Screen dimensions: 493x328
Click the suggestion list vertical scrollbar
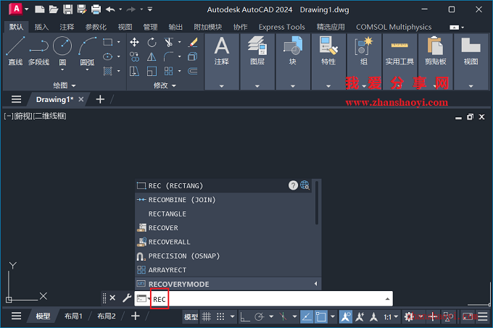click(317, 203)
